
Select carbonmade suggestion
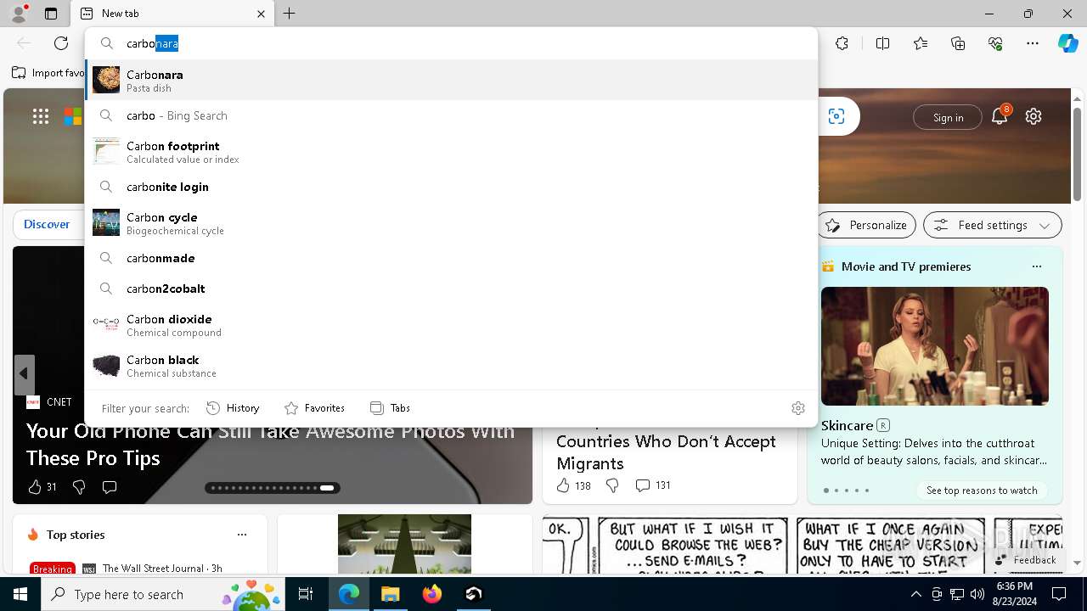[x=451, y=258]
